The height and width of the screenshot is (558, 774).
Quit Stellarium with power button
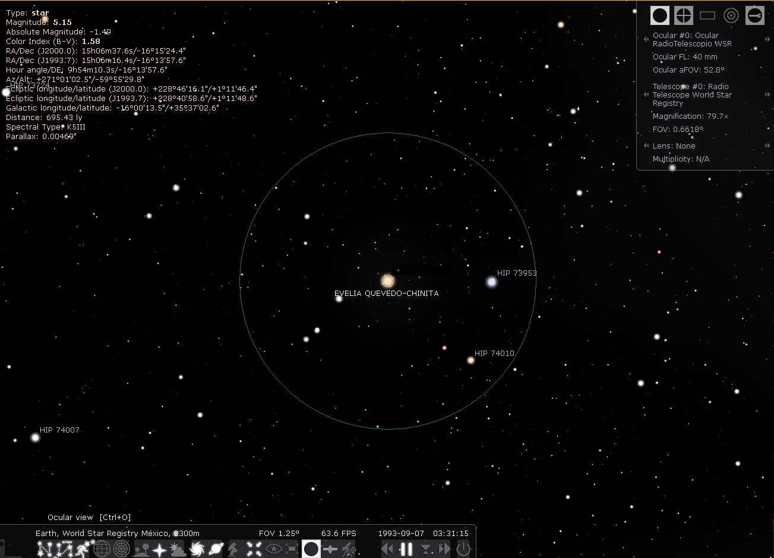[x=463, y=549]
